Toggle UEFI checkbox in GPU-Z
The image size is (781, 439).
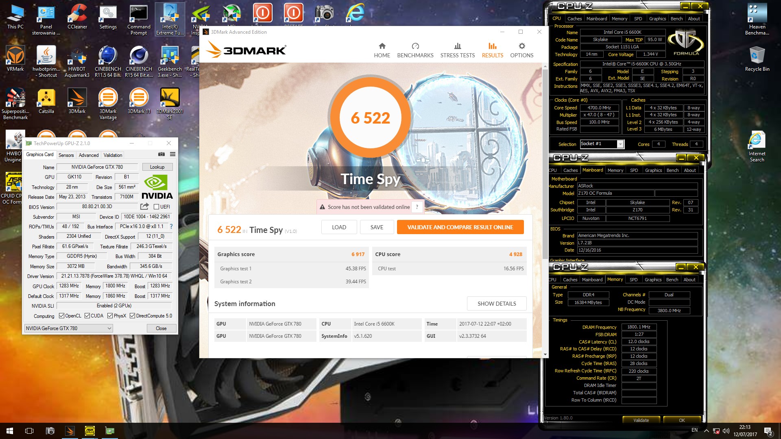pos(156,207)
